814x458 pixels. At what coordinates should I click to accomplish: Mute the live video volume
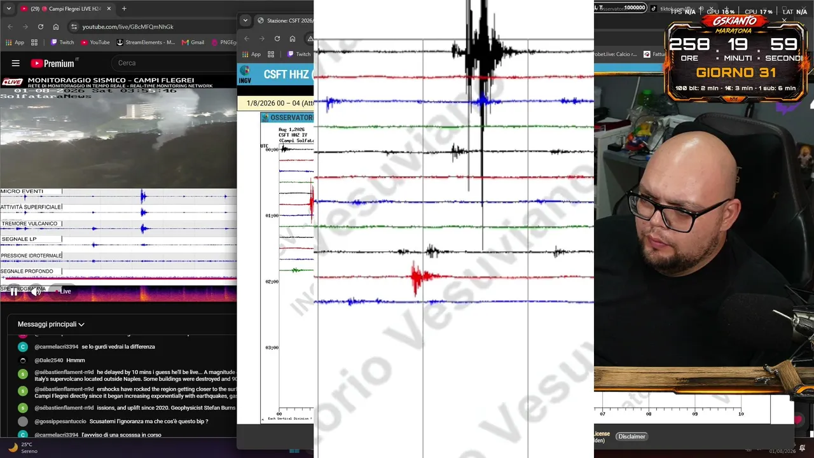(x=37, y=291)
